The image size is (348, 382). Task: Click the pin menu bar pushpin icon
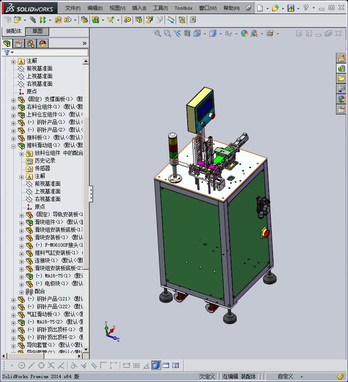248,8
